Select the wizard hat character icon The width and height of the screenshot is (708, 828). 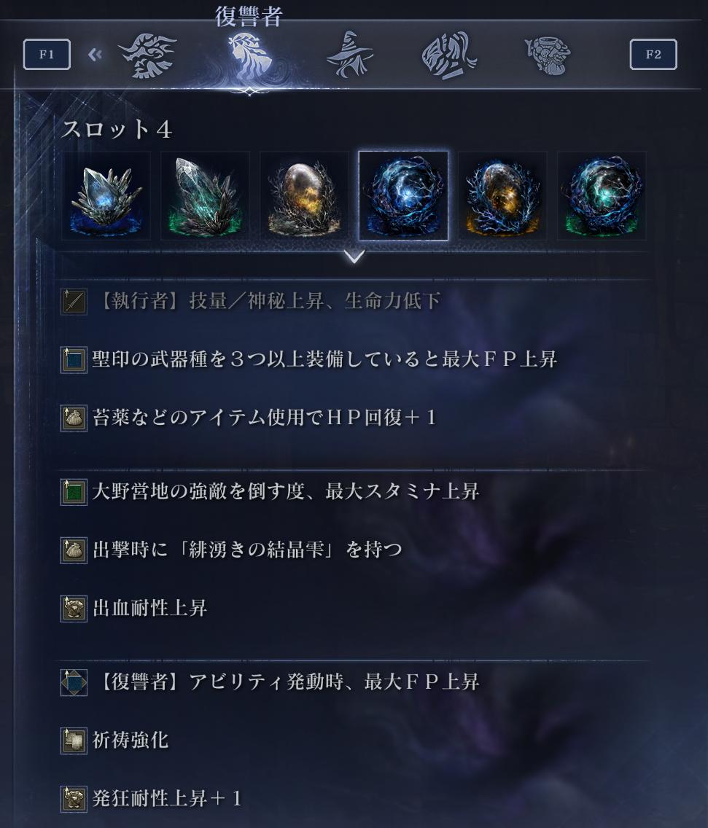349,55
